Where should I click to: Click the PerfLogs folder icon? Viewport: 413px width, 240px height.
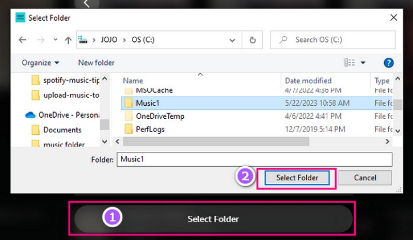(x=129, y=129)
